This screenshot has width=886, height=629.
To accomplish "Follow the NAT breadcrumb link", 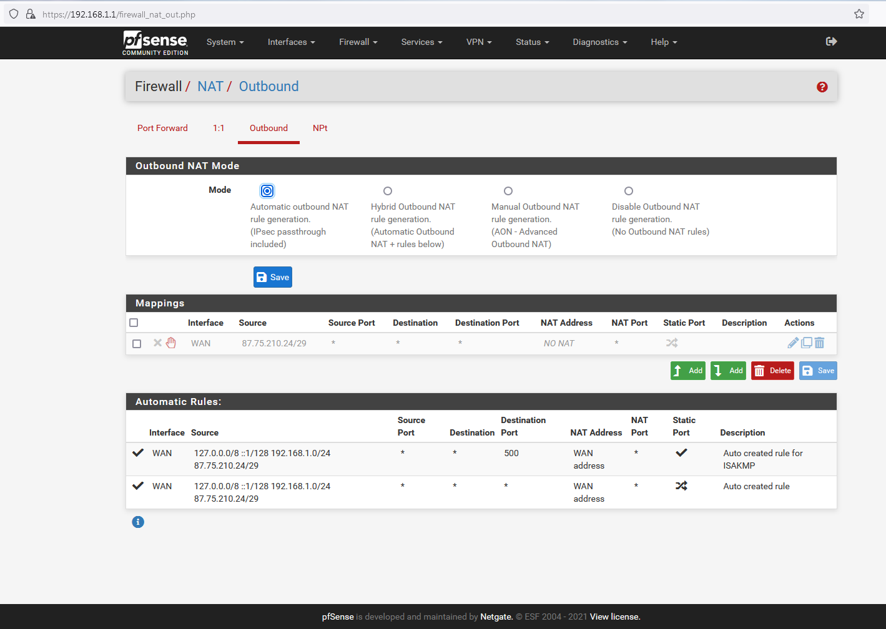I will (x=210, y=86).
